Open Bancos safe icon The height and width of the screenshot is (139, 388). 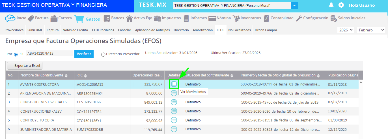click(107, 19)
